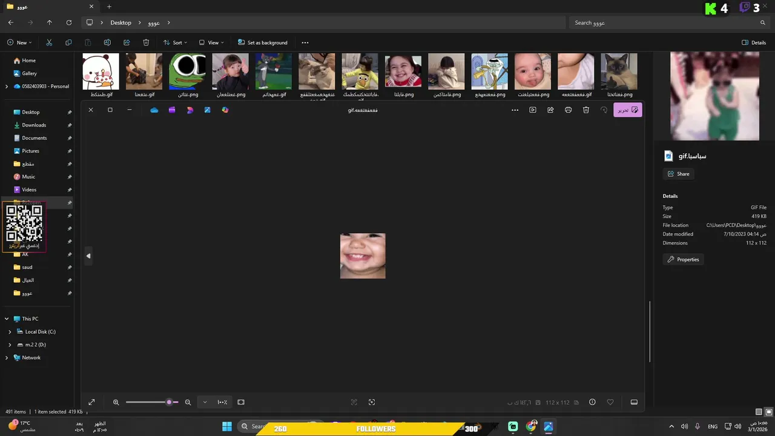775x436 pixels.
Task: Go to previous image with left arrow
Action: pos(88,256)
